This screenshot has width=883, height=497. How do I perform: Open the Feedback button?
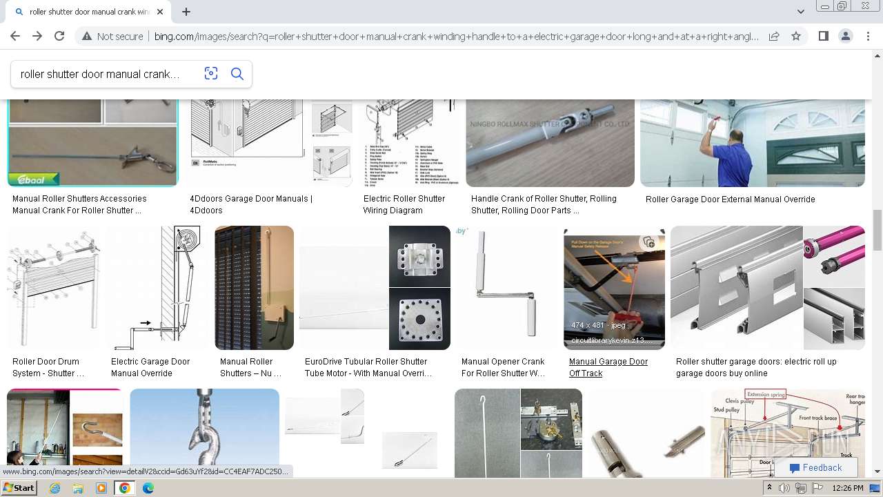click(x=815, y=467)
